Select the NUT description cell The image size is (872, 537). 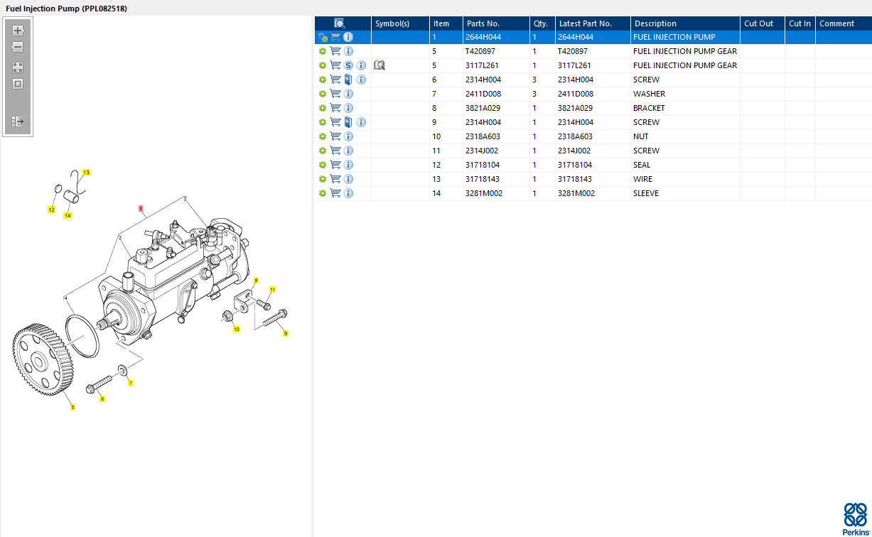[x=686, y=136]
